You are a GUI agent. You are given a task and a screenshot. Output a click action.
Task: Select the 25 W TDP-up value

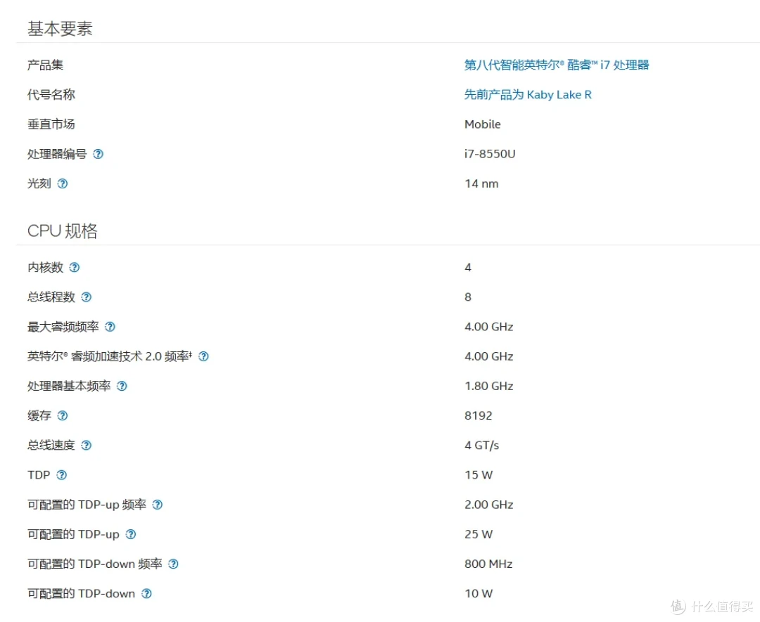479,534
